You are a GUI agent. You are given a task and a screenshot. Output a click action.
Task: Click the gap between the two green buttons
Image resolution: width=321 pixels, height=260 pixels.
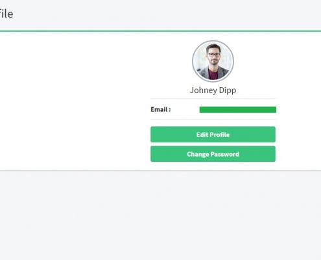[213, 144]
